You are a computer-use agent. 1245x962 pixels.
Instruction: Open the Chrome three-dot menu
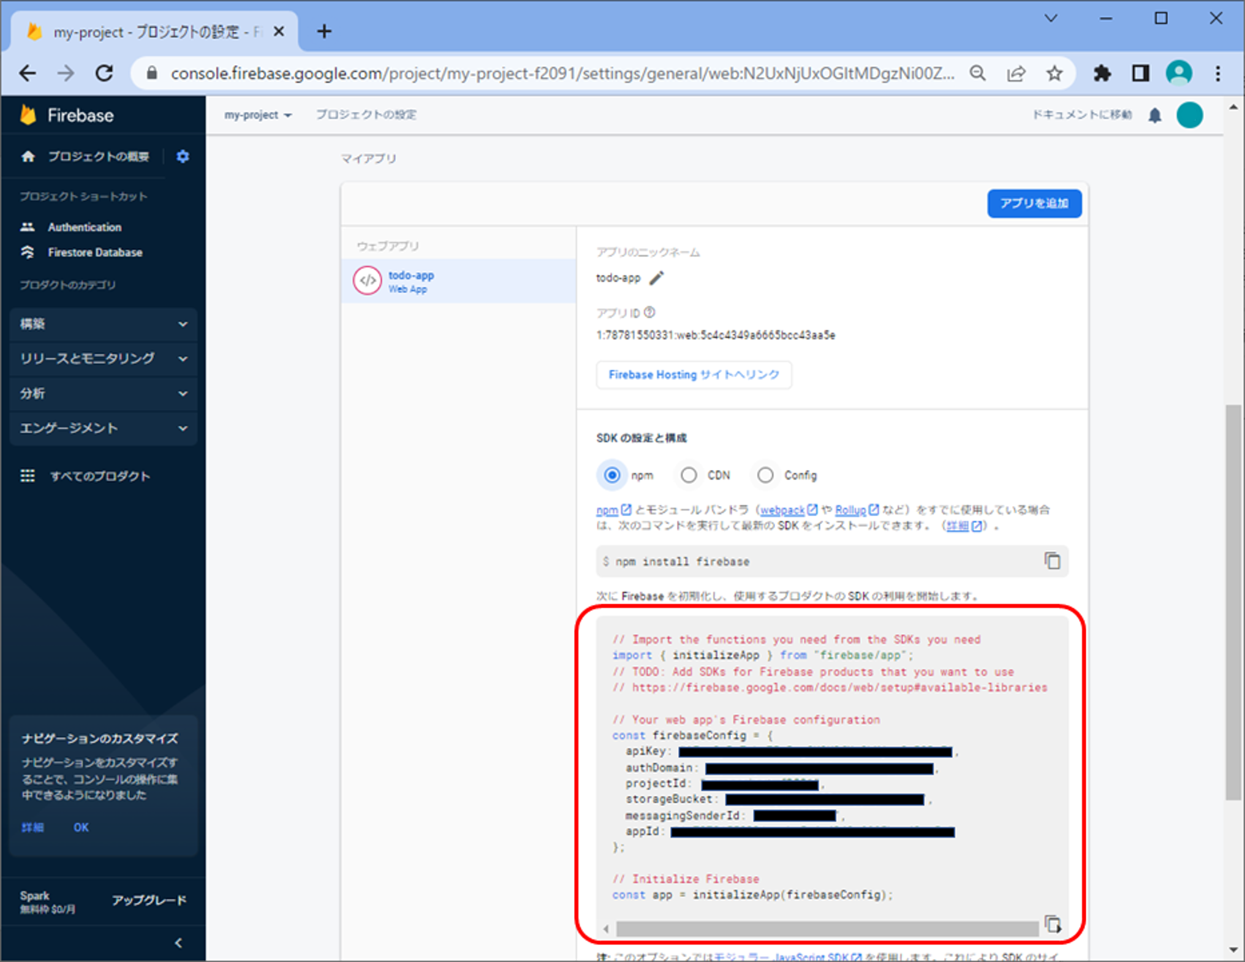click(x=1218, y=74)
